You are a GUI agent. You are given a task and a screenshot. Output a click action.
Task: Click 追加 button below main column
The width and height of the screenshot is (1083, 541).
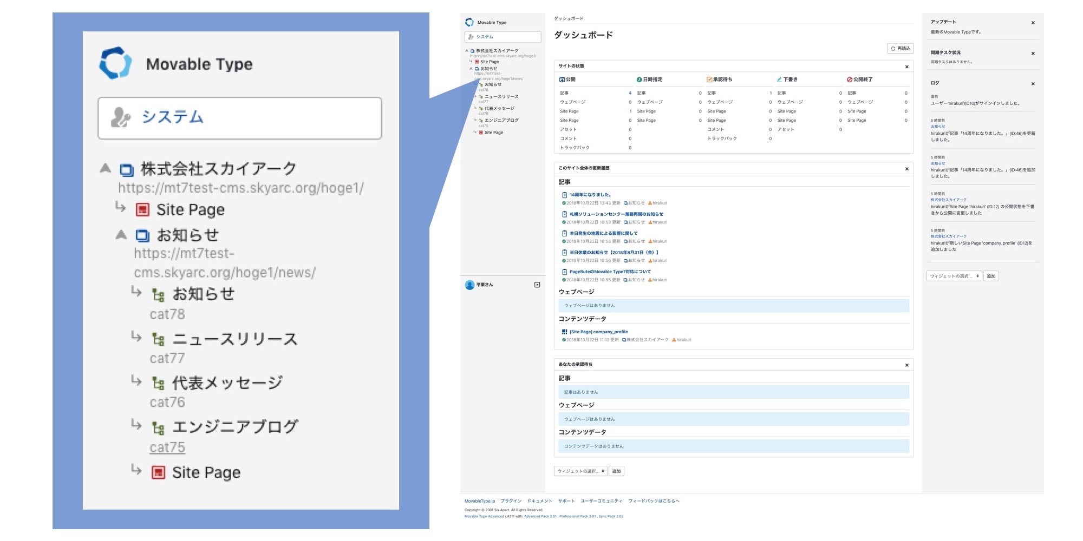point(616,471)
